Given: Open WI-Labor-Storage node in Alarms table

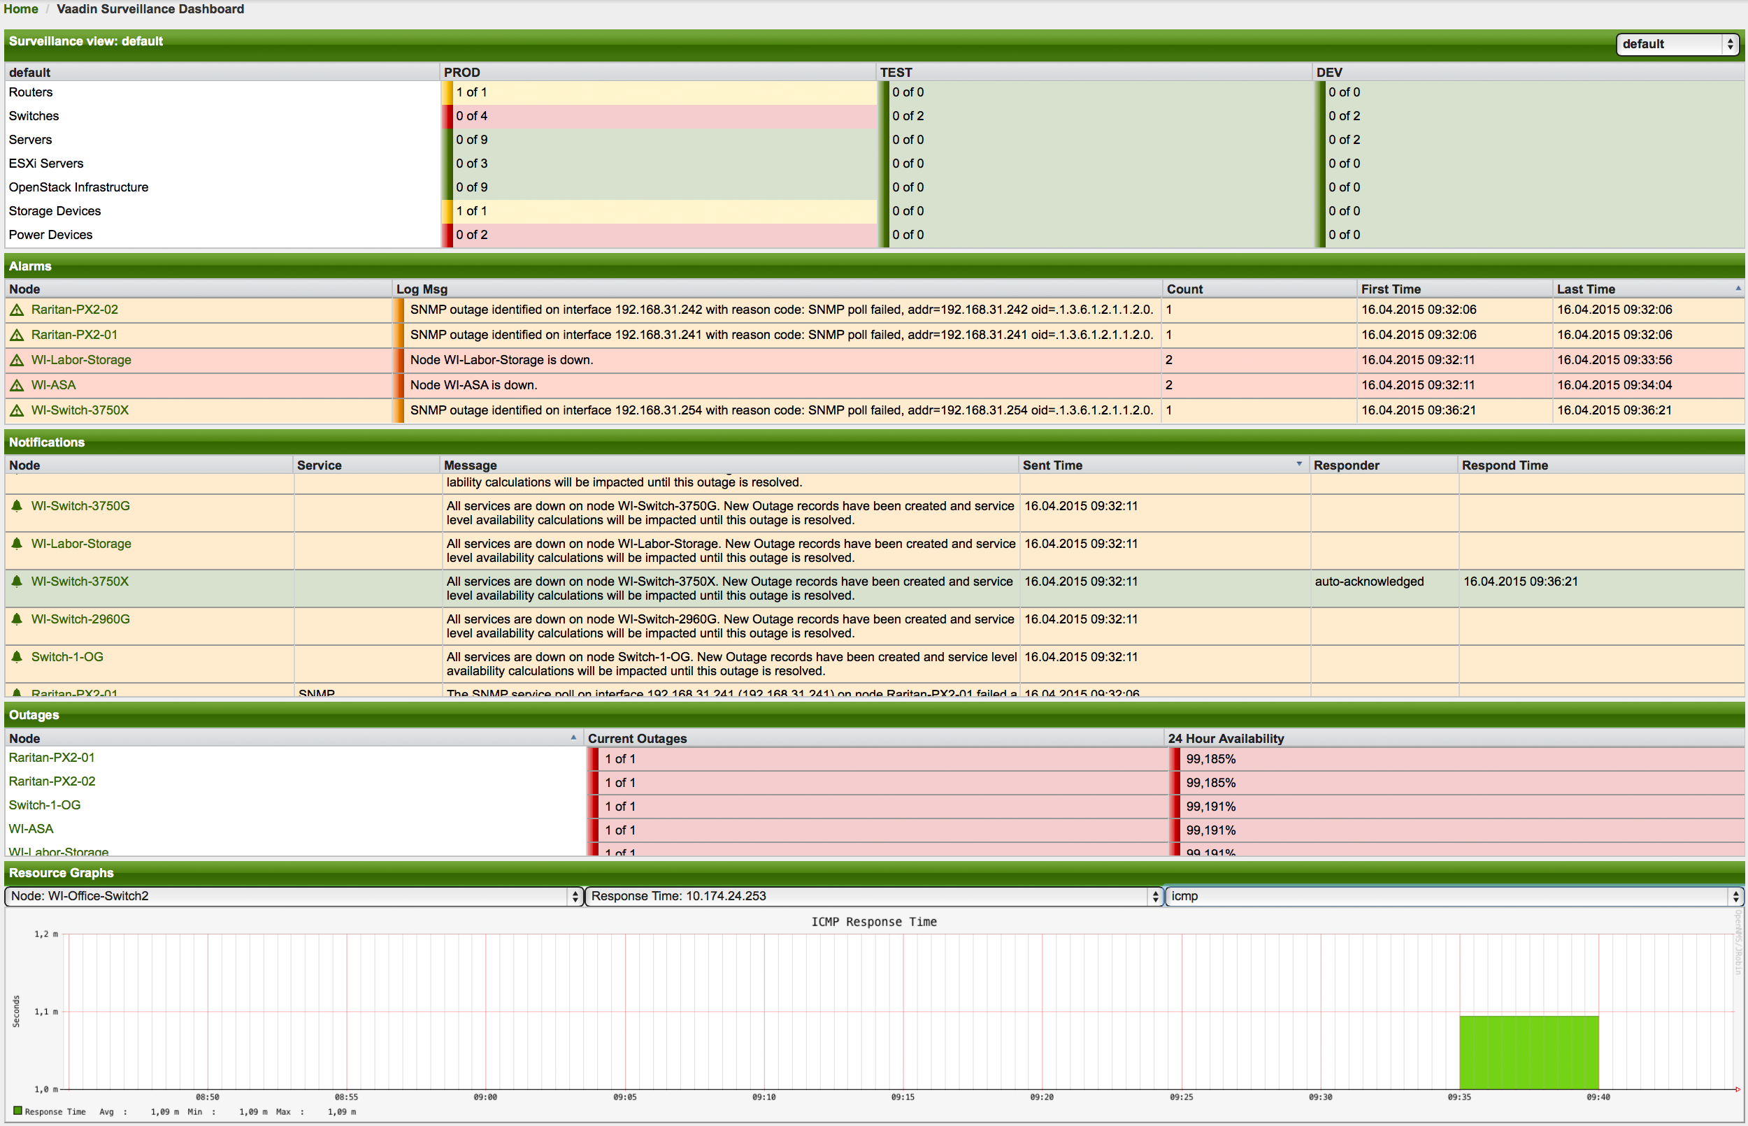Looking at the screenshot, I should (81, 361).
